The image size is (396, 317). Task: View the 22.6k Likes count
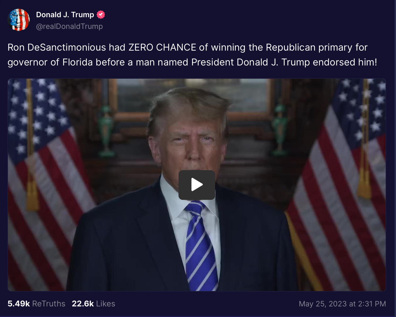pos(93,303)
